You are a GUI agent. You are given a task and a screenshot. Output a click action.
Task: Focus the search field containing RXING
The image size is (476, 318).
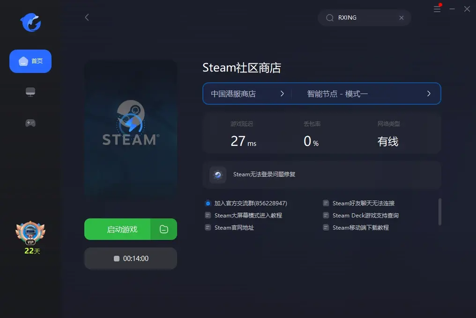(x=364, y=18)
